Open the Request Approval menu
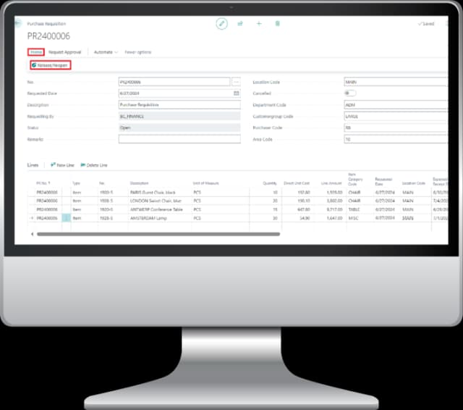463x410 pixels. tap(65, 52)
